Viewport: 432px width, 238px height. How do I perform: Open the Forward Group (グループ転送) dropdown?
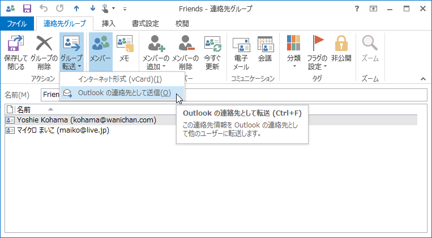[x=71, y=52]
